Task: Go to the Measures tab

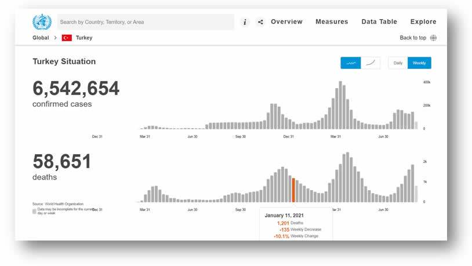Action: coord(332,21)
